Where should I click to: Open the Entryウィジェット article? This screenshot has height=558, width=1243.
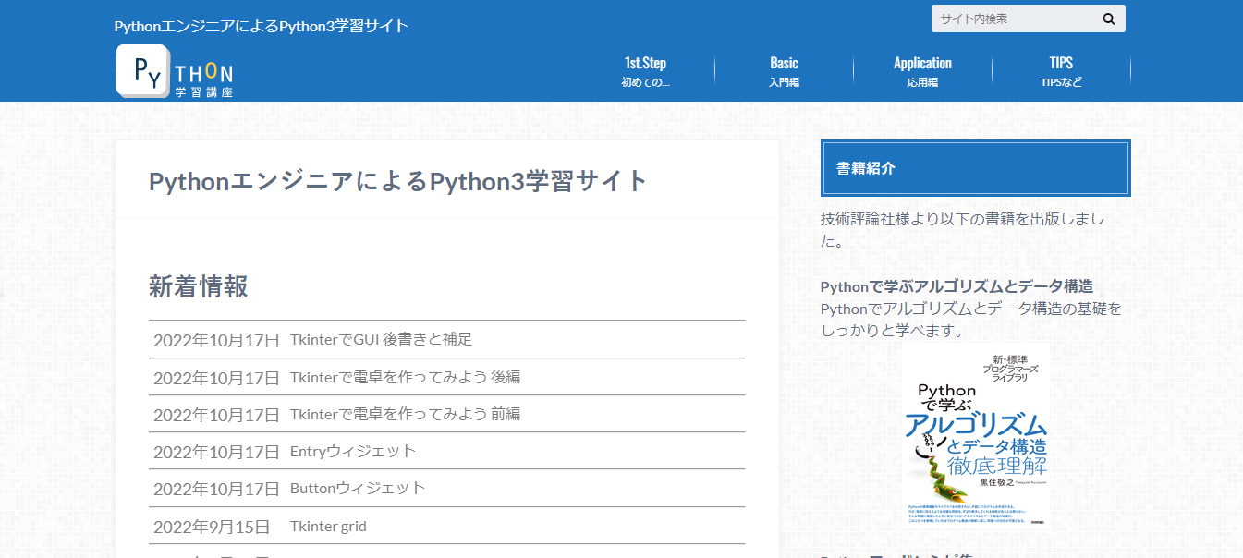tap(353, 451)
